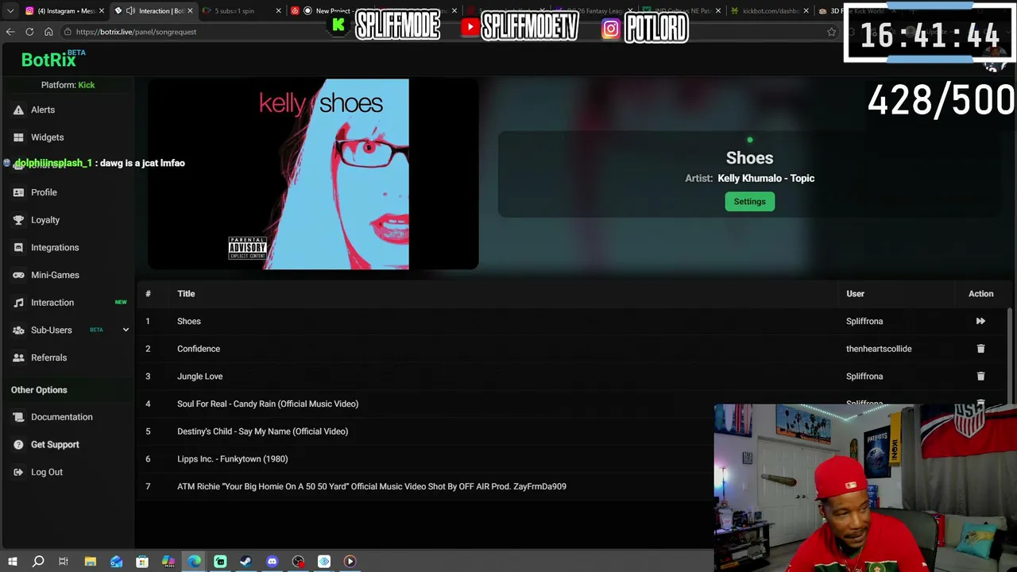Open the Get Support link
This screenshot has width=1017, height=572.
click(x=55, y=445)
